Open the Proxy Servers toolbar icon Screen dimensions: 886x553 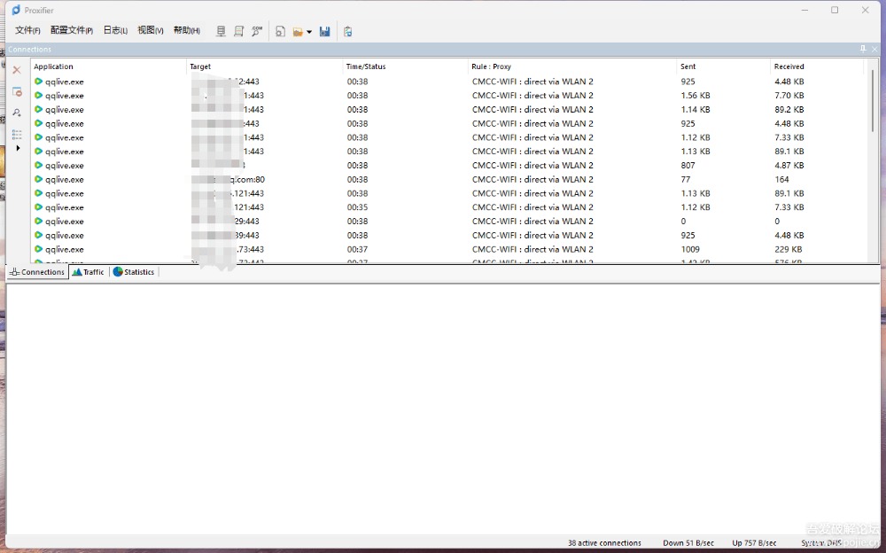pyautogui.click(x=221, y=31)
